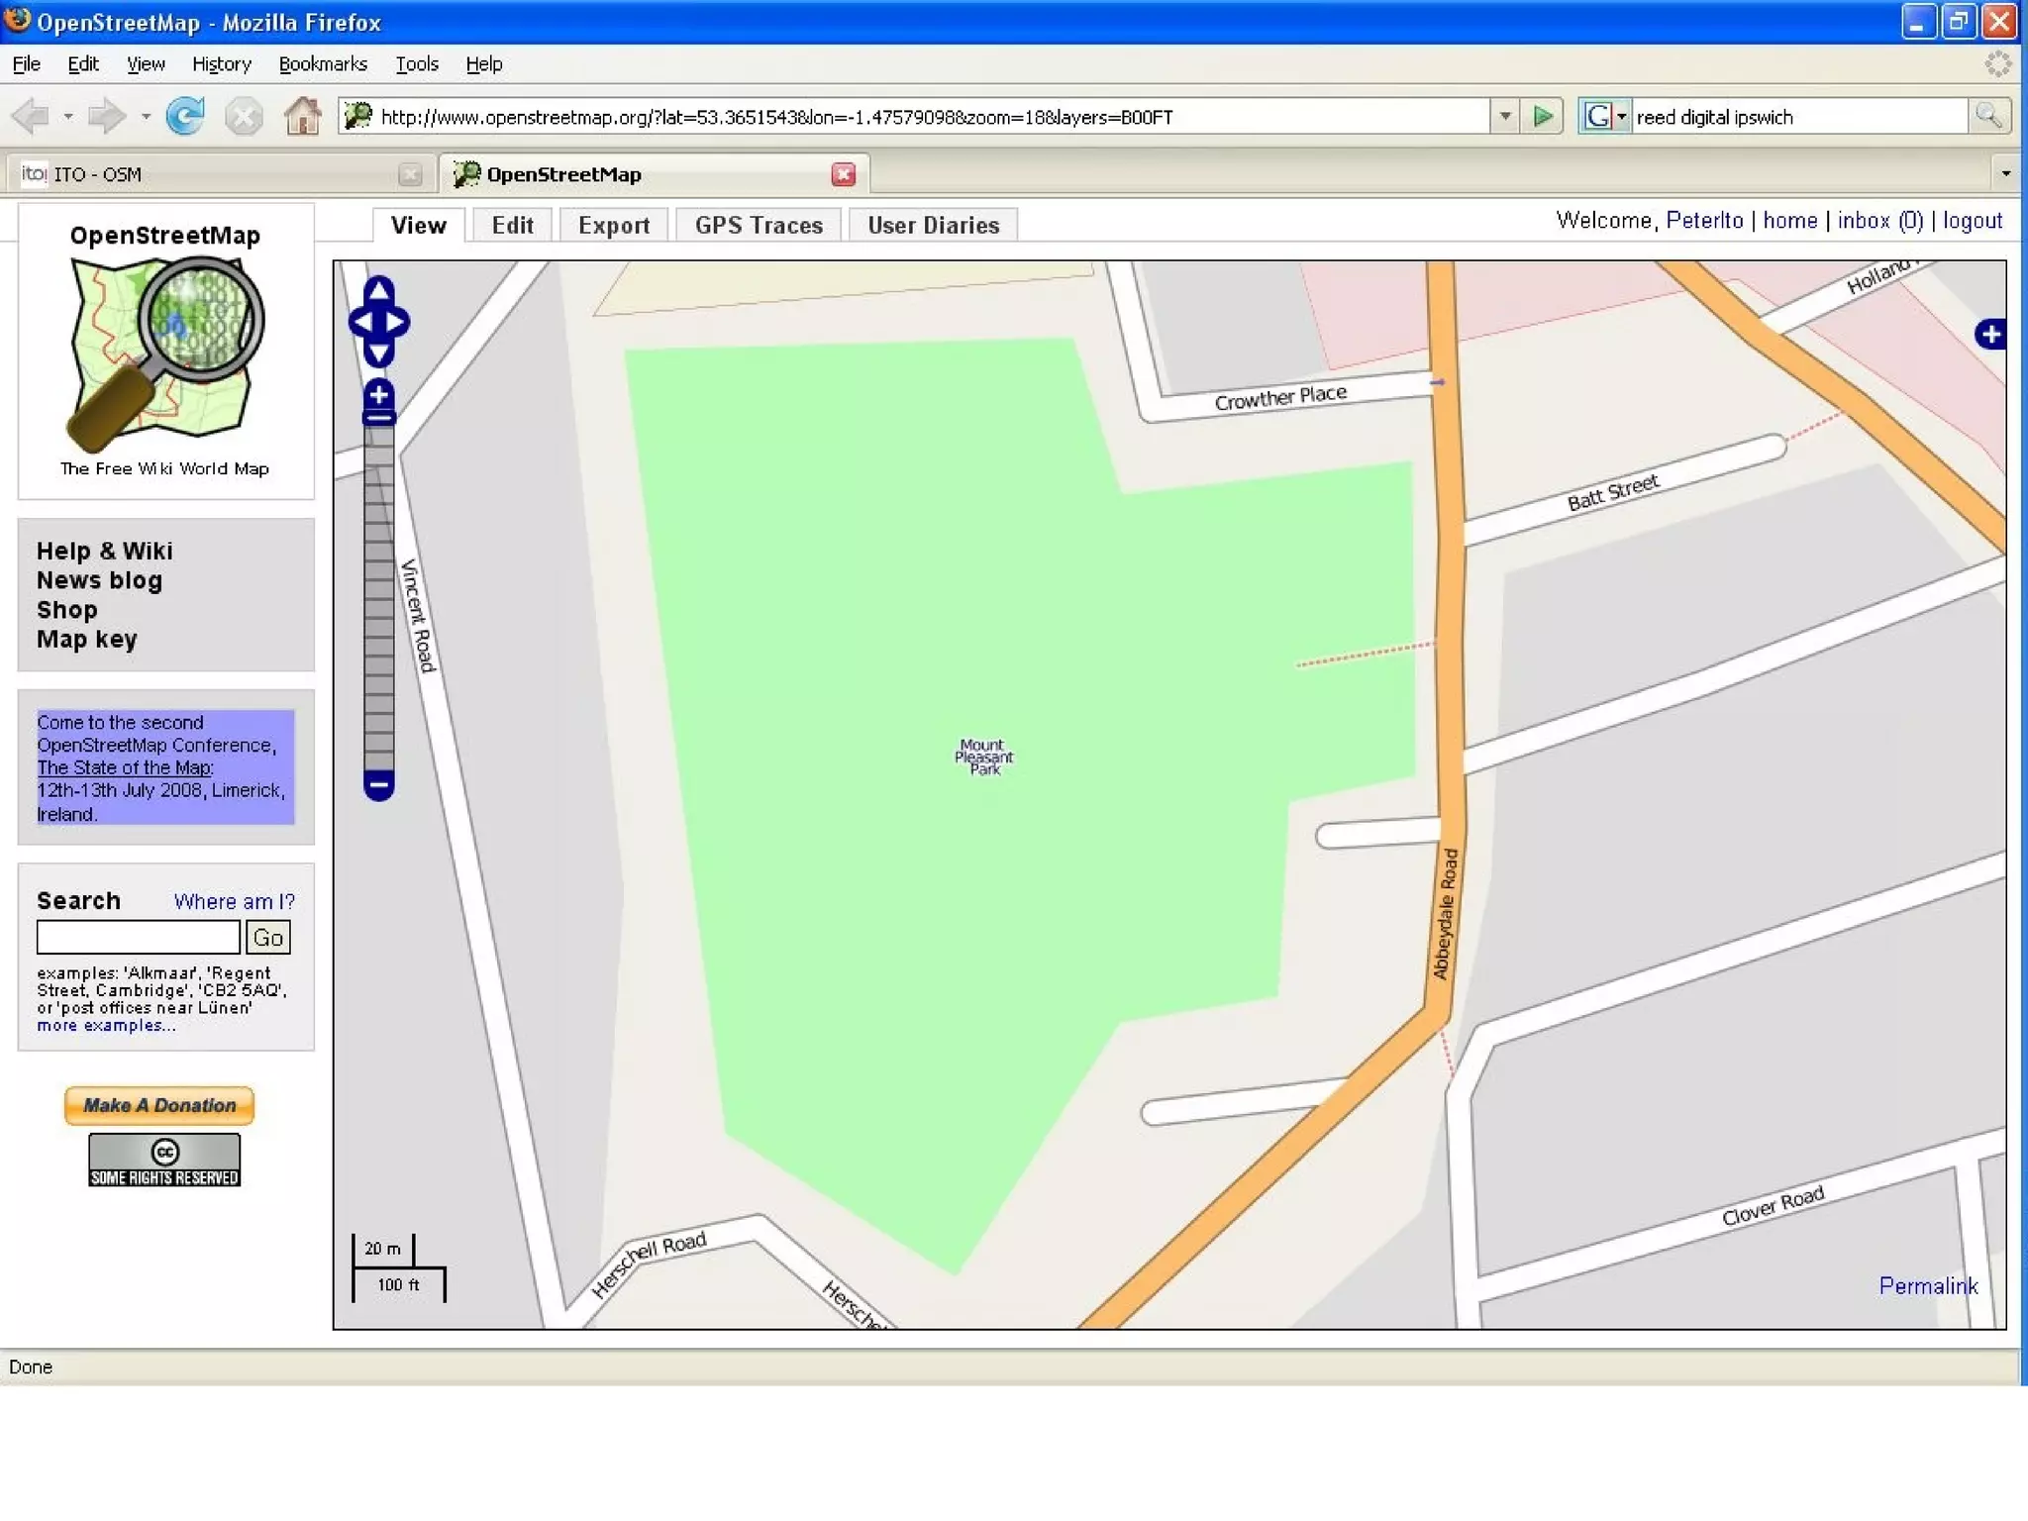
Task: Pan the map left with arrow
Action: click(360, 322)
